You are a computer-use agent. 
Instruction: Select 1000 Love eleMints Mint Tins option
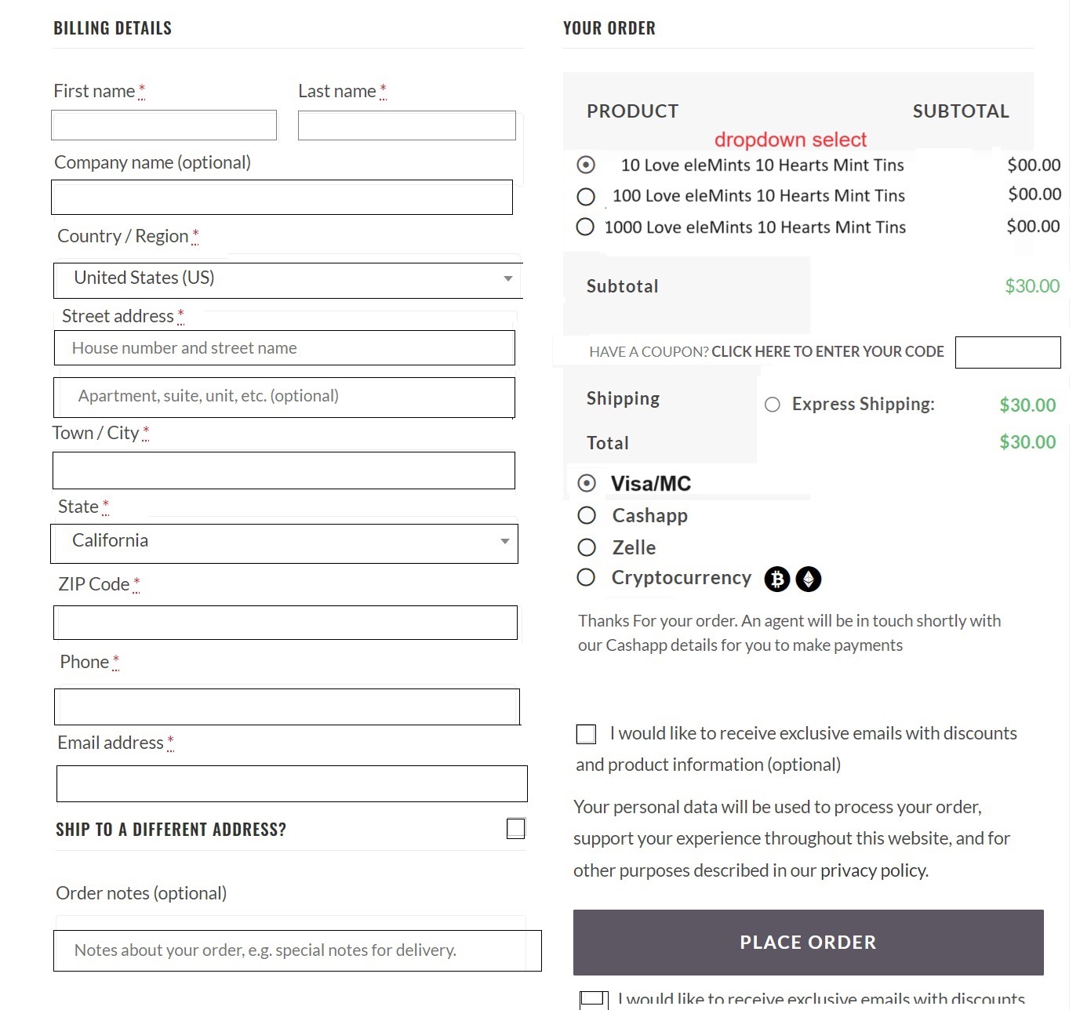pyautogui.click(x=585, y=227)
